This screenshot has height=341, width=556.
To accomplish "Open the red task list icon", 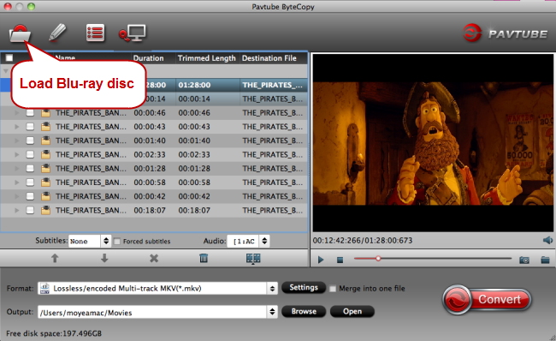I will (96, 33).
